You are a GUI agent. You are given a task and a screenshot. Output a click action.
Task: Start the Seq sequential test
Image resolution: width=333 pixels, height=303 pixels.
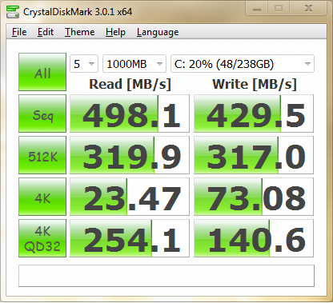tap(42, 114)
